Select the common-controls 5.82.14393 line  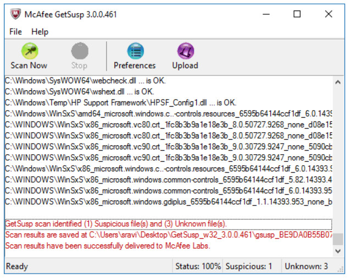(169, 179)
